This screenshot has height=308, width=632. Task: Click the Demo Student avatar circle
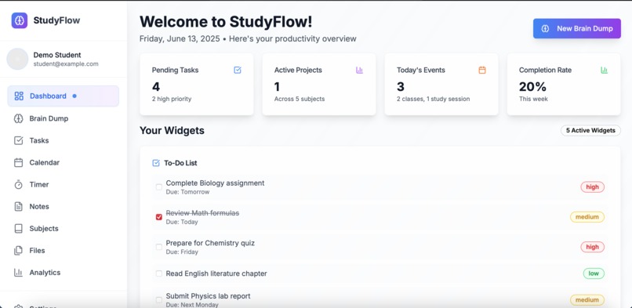(17, 60)
